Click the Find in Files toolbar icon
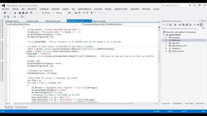This screenshot has width=207, height=116. 69,13
